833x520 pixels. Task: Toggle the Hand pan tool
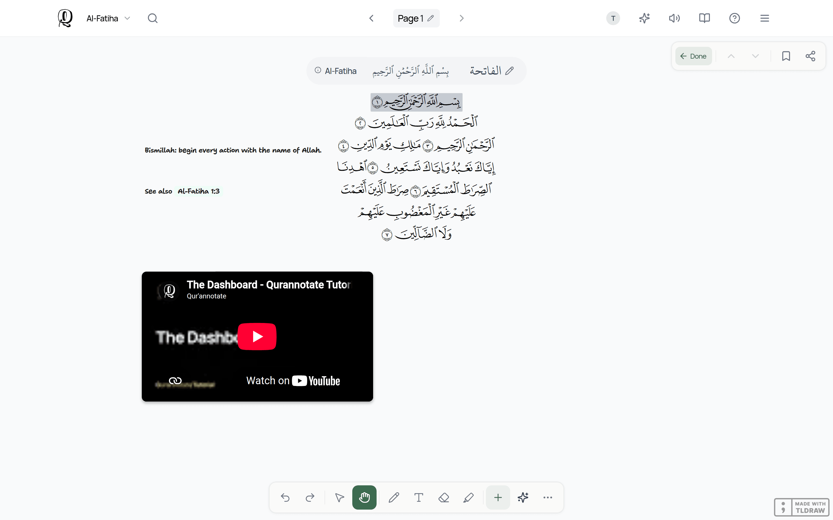click(364, 497)
